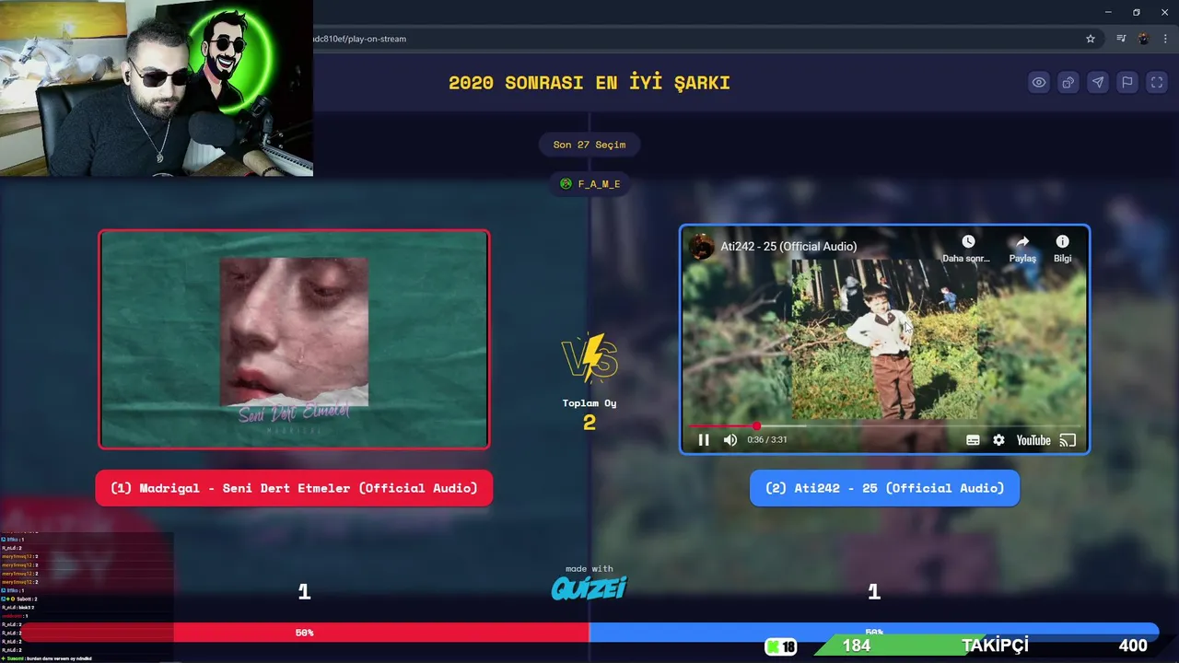Open the Chrome three-dot menu
The height and width of the screenshot is (663, 1179).
coord(1166,39)
